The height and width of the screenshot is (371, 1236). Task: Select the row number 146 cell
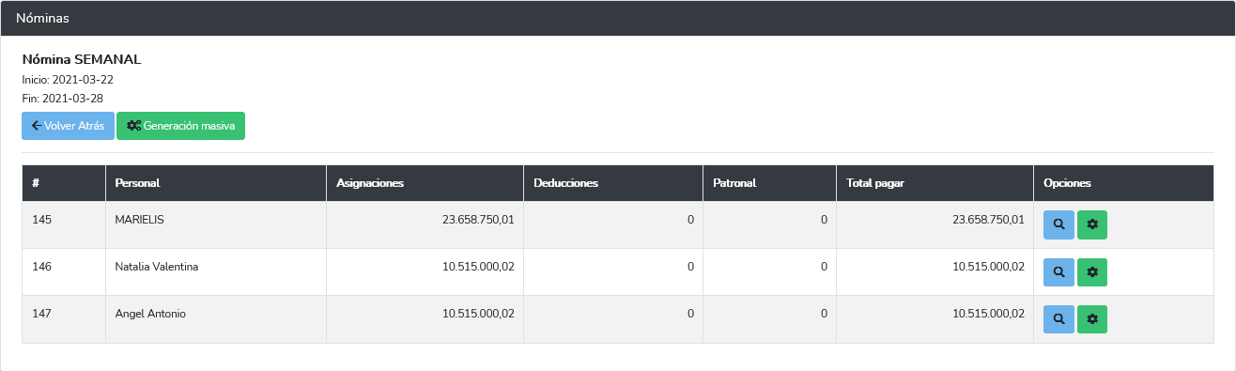[64, 271]
